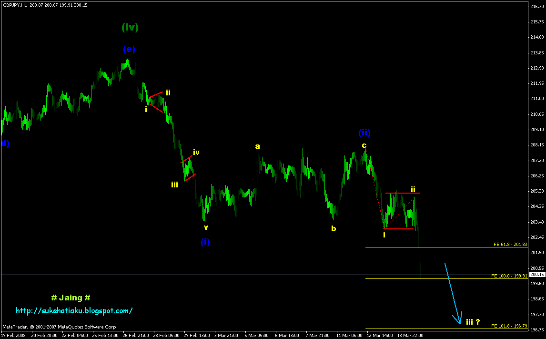546x339 pixels.
Task: Click the 197.70 price axis value
Action: 536,315
